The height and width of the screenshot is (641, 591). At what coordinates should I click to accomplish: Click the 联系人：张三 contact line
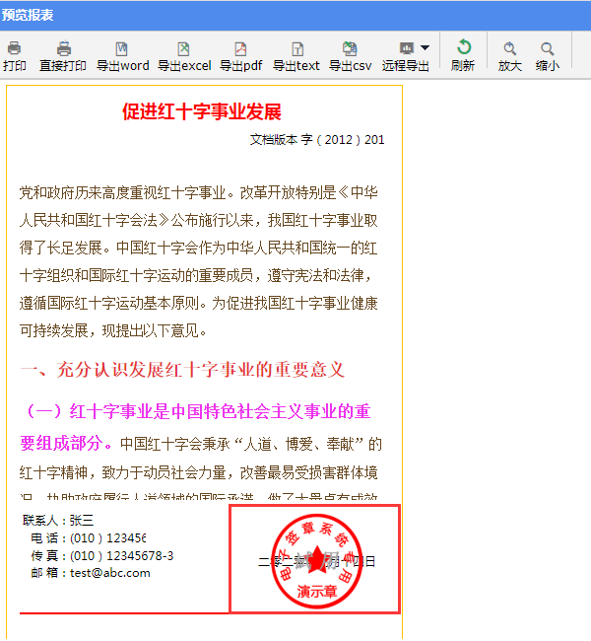59,520
